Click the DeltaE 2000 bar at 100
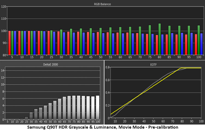 click(98, 107)
